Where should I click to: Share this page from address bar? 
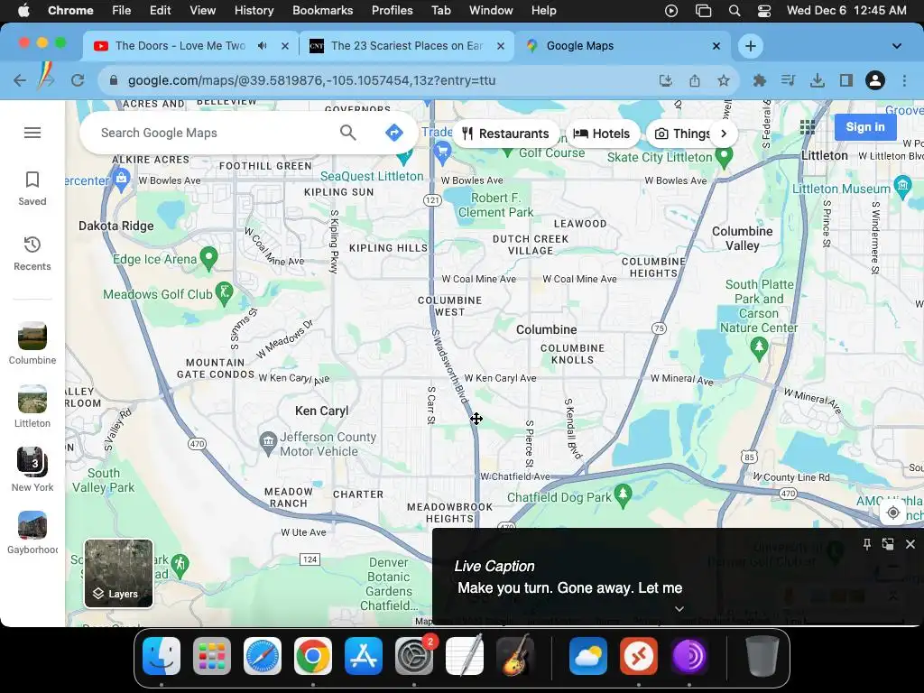click(695, 80)
